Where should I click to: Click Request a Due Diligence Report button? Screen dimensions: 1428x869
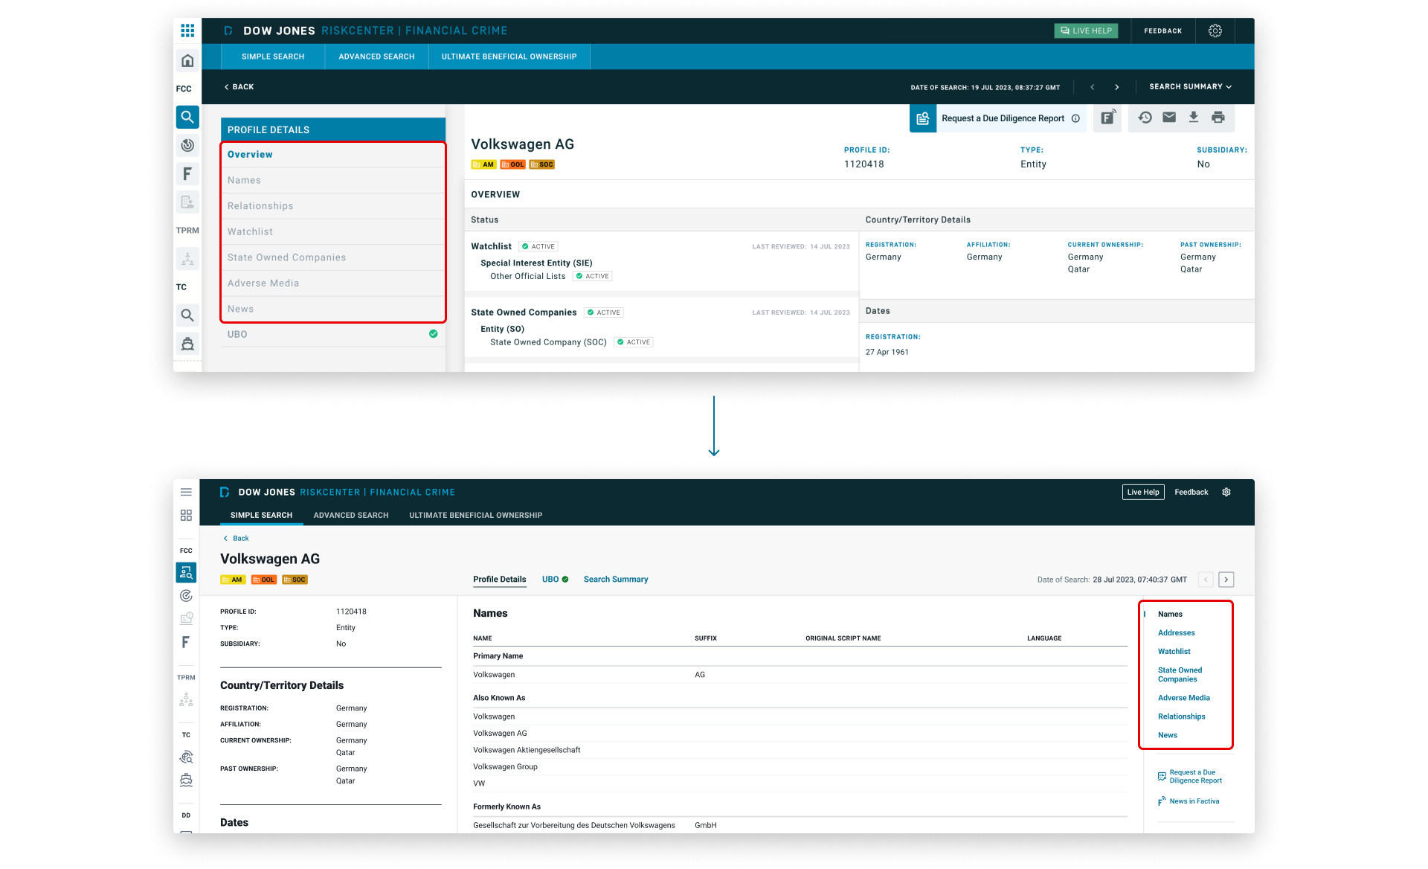(x=998, y=118)
